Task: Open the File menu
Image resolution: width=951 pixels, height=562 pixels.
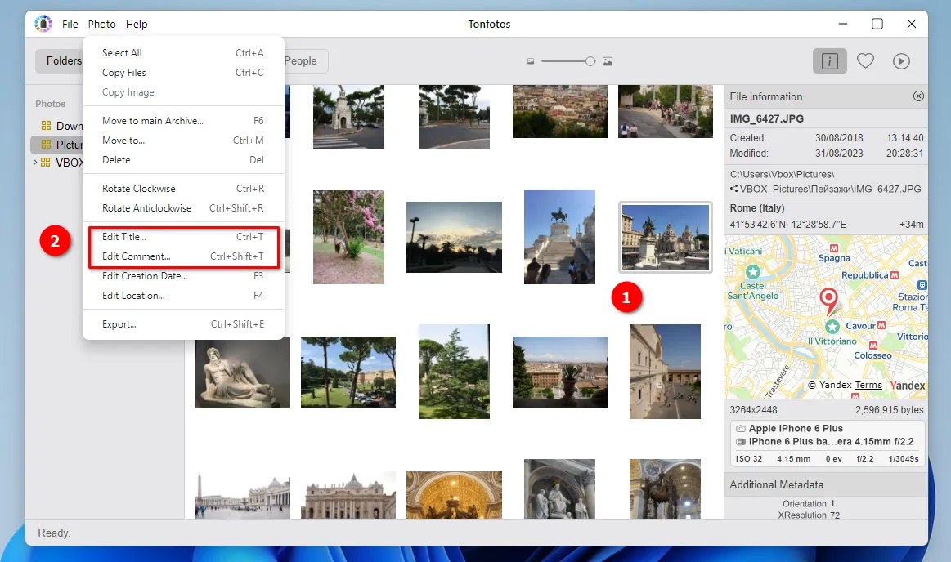Action: coord(70,24)
